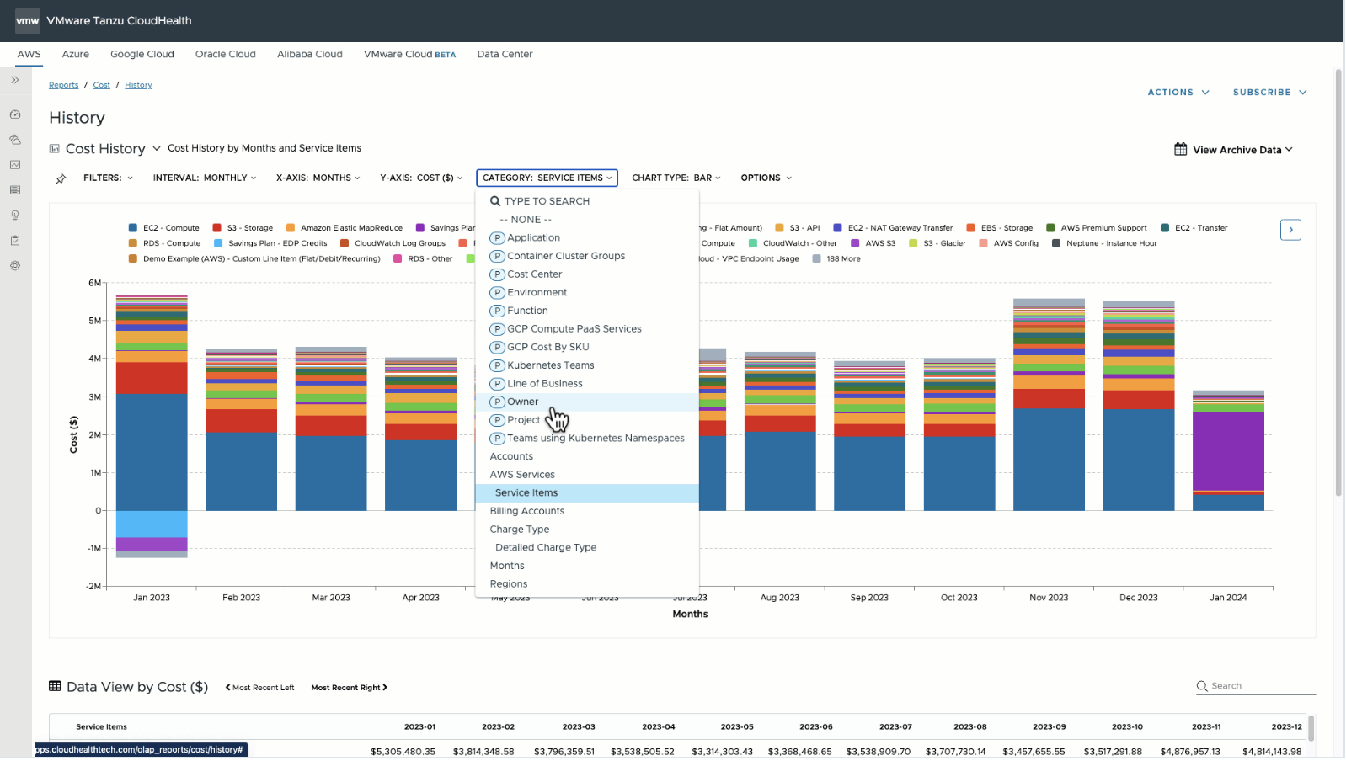This screenshot has width=1346, height=761.
Task: Toggle 188 More legend entry
Action: coord(836,259)
